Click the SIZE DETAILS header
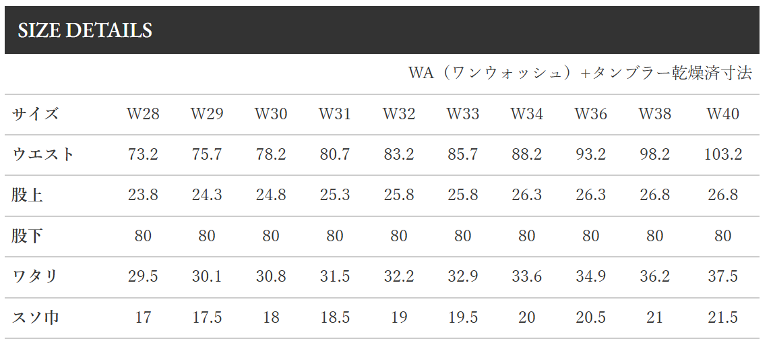Screen dimensions: 773x343 [85, 30]
